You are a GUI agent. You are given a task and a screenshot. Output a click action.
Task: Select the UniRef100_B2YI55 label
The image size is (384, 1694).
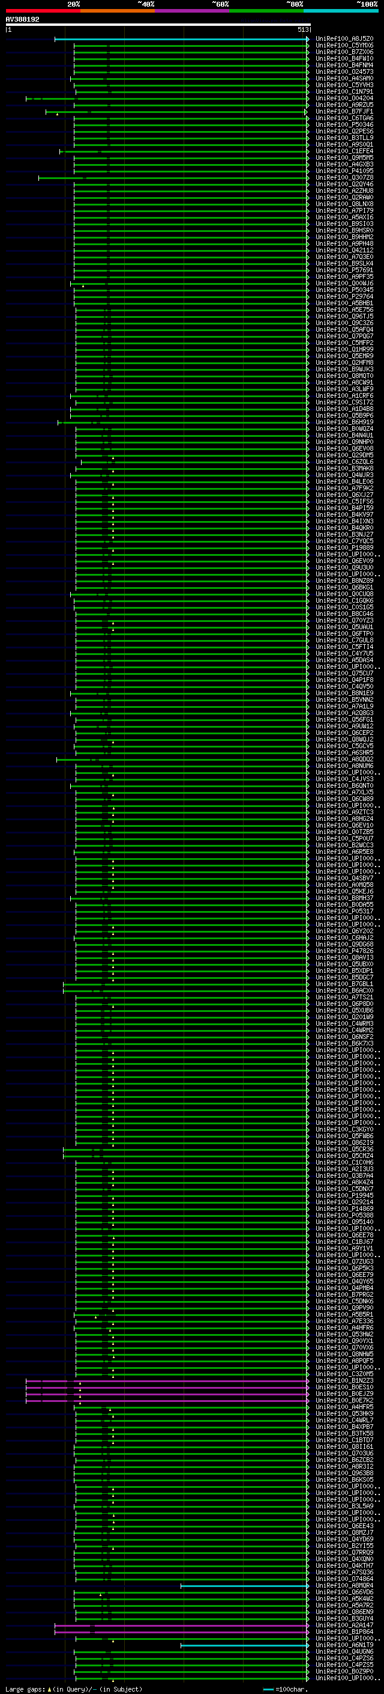coord(344,1546)
